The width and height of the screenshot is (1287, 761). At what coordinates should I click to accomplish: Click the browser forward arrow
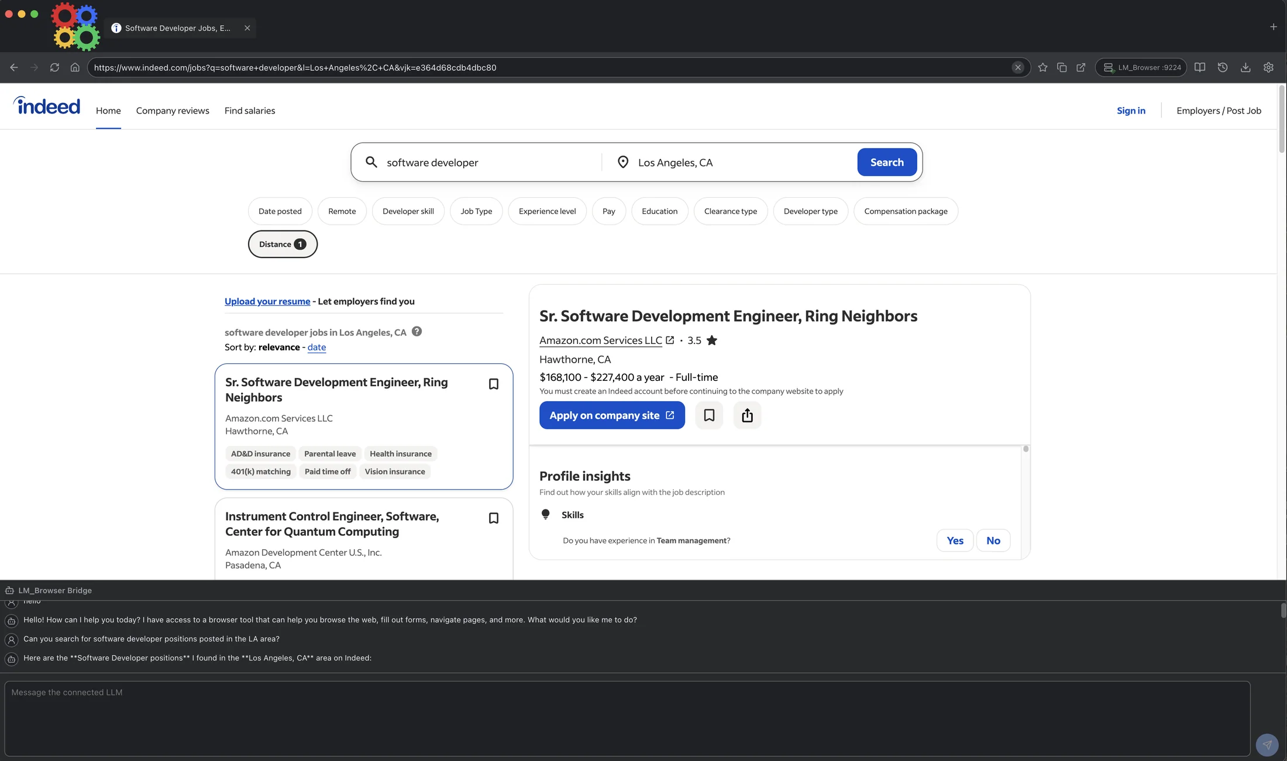(x=34, y=67)
